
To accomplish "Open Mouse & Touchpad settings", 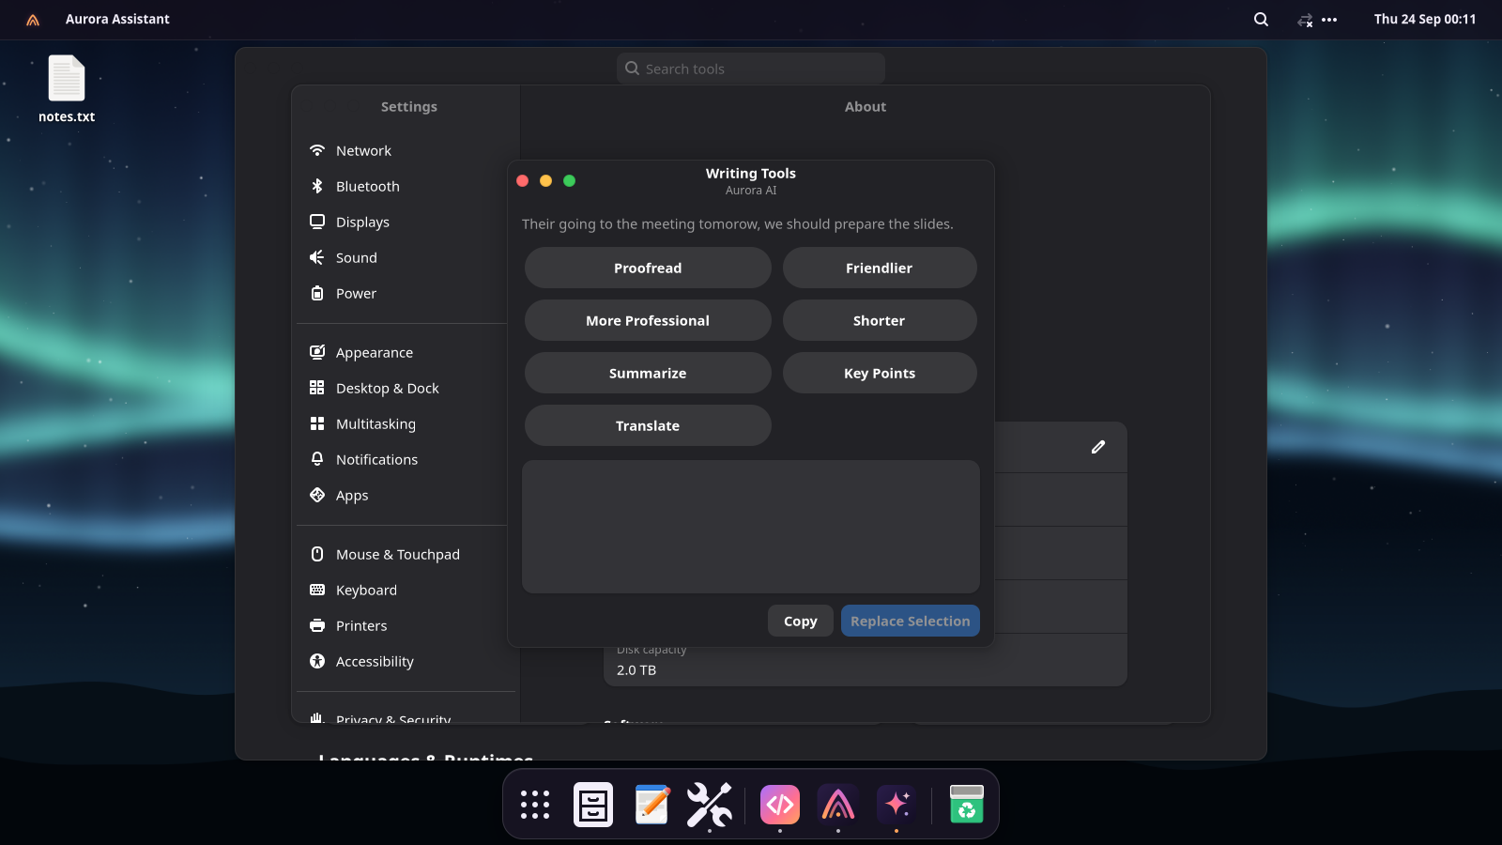I will coord(404,554).
